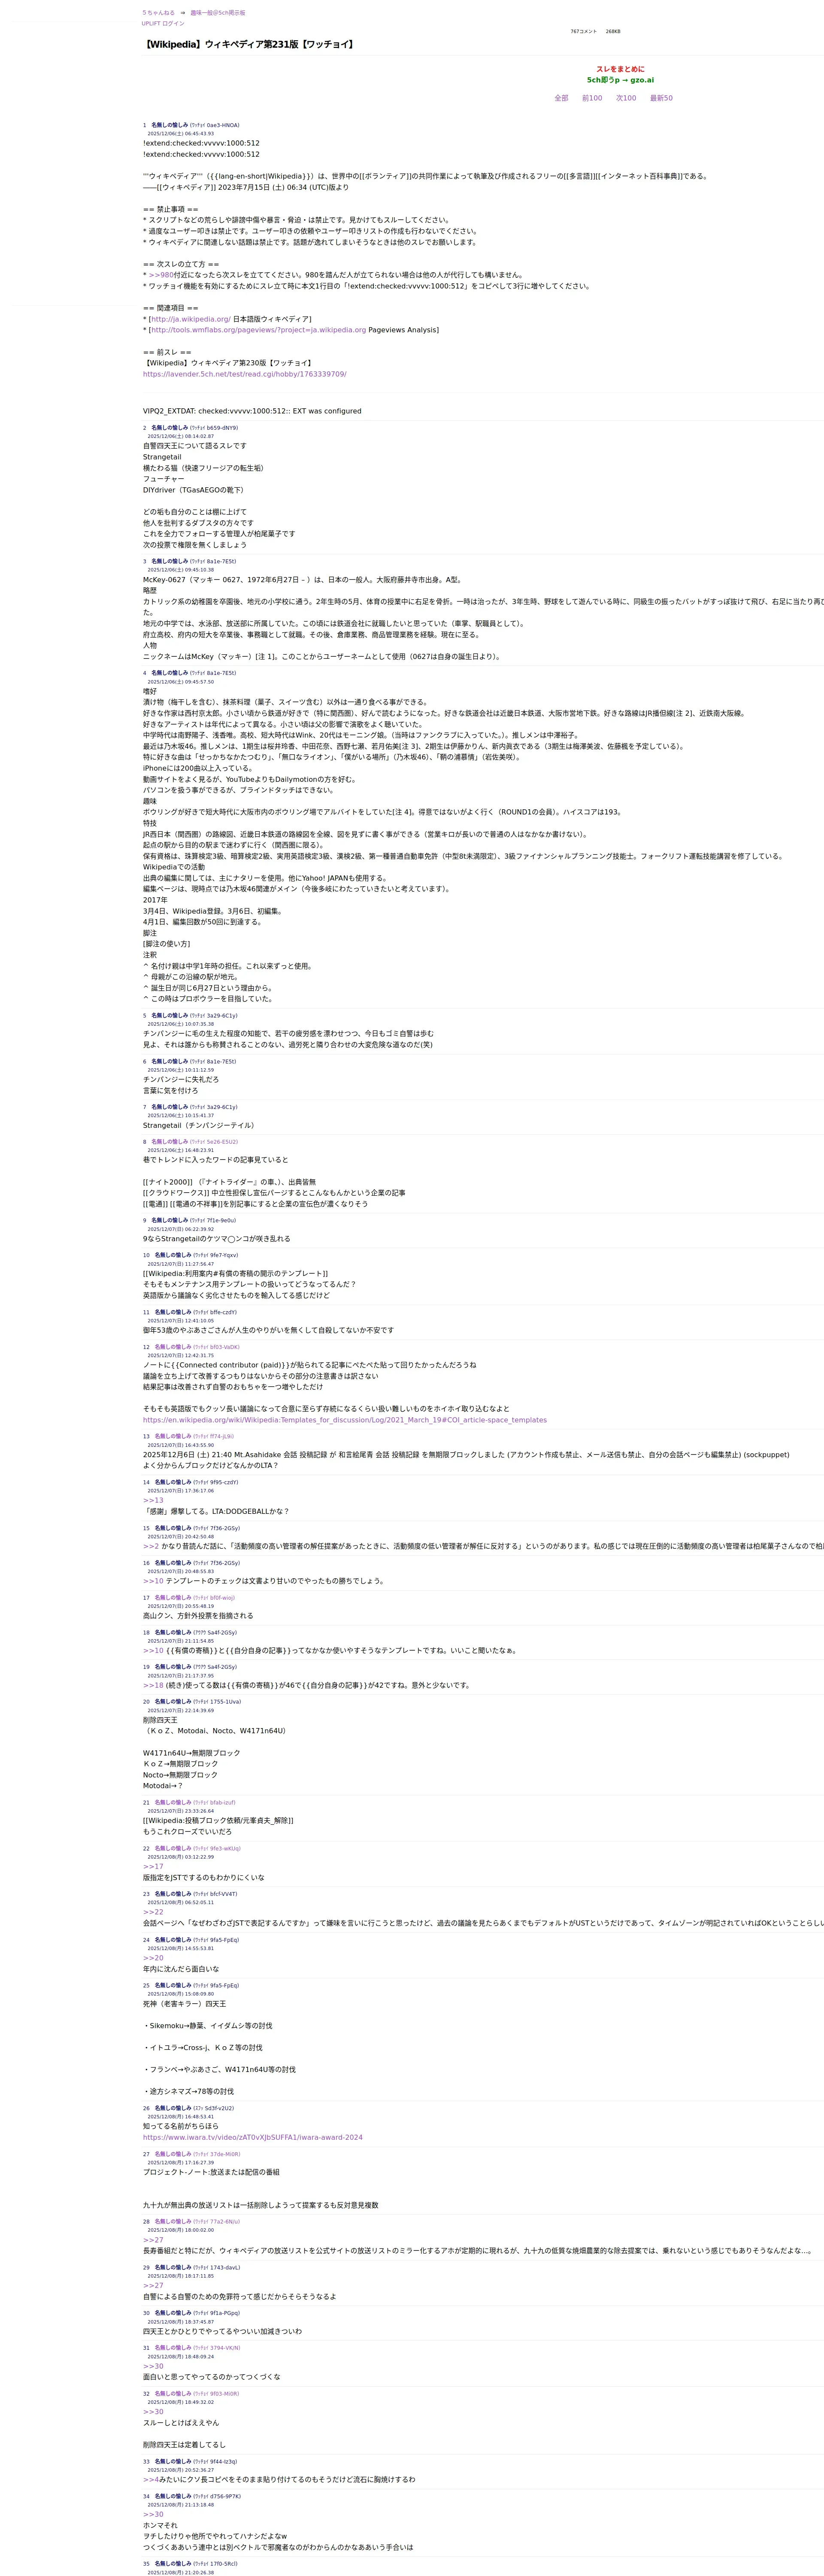Open the 5ちゃんねる home link

(158, 13)
